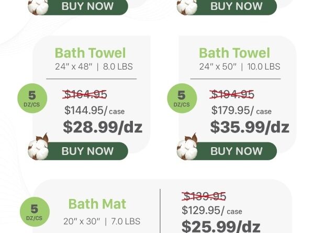Click the cotton icon on the 10.0 LBS towel card
The height and width of the screenshot is (233, 314).
coord(187,147)
